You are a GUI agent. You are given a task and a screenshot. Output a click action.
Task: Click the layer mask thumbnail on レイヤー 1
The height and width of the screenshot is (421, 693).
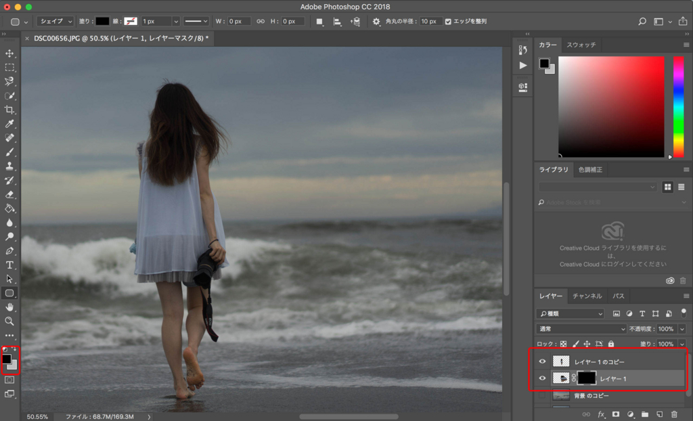click(x=586, y=378)
